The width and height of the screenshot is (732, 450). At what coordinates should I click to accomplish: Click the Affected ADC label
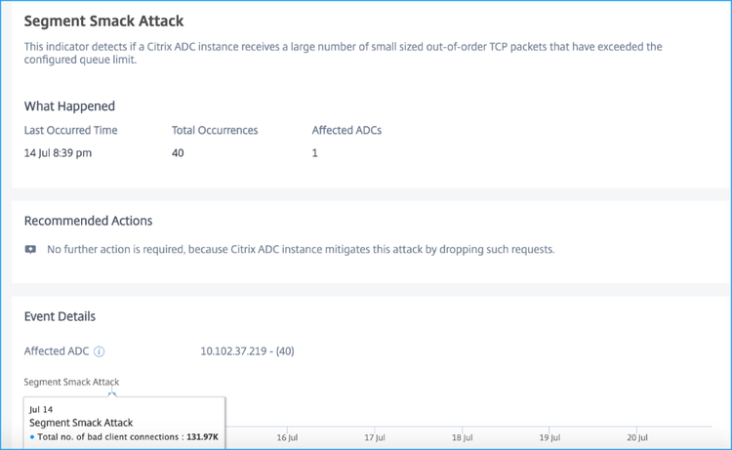tap(57, 351)
